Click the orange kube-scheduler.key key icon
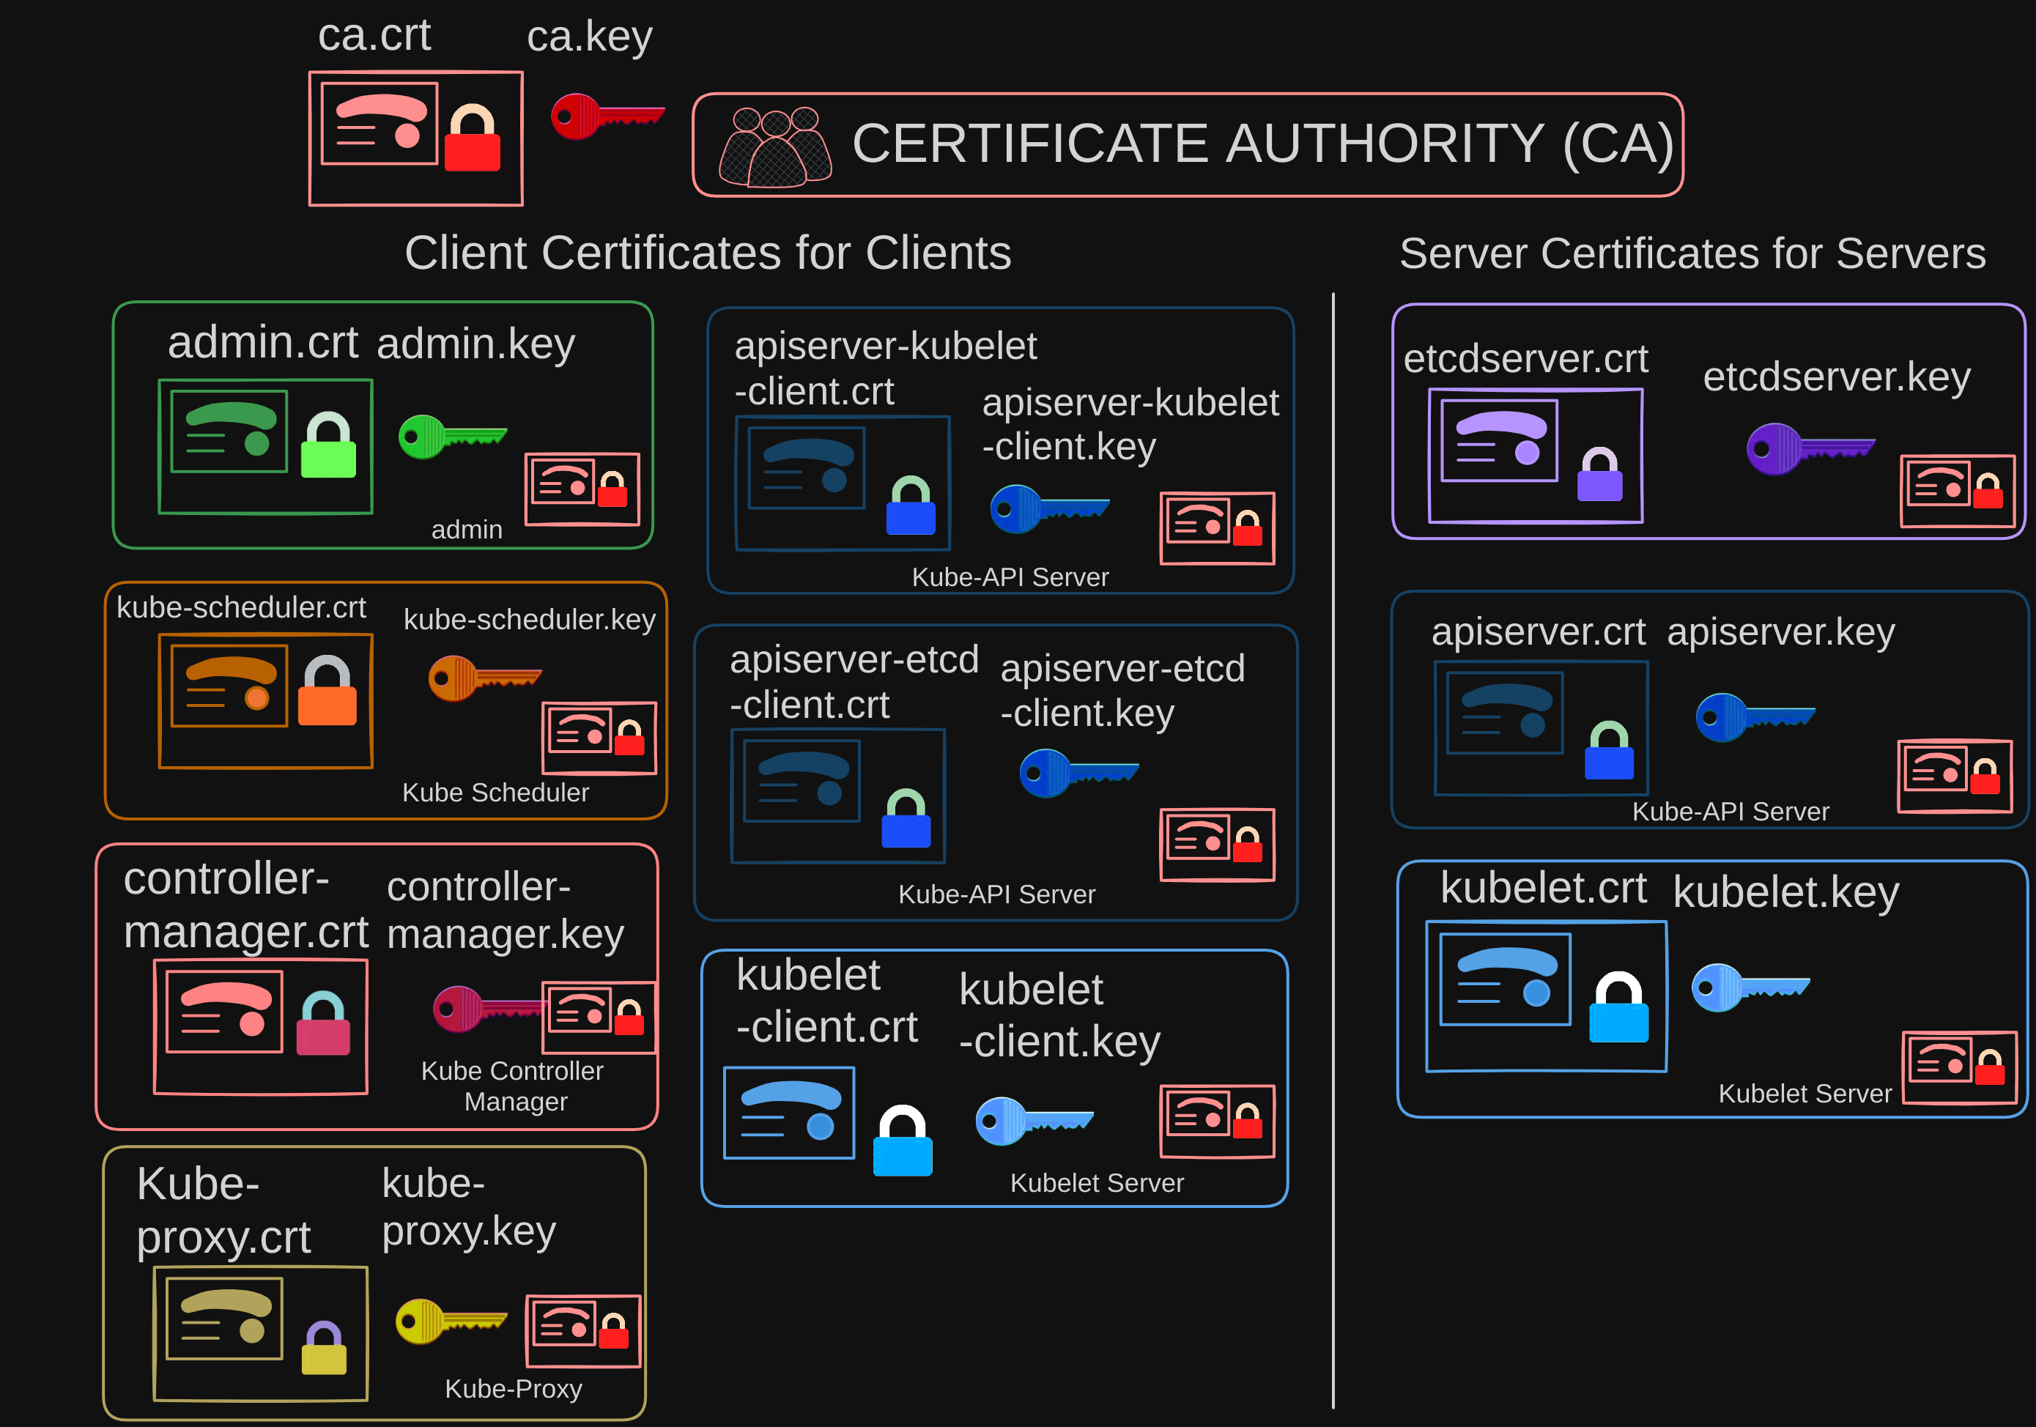 click(484, 678)
